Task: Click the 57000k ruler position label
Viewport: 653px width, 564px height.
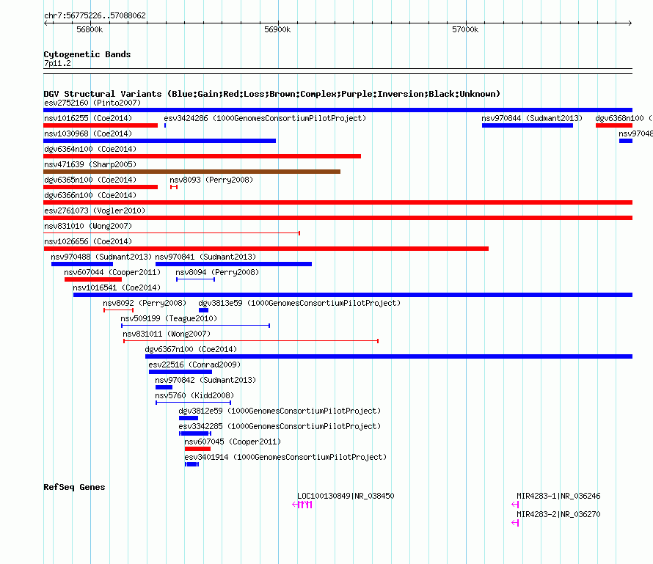Action: coord(465,29)
